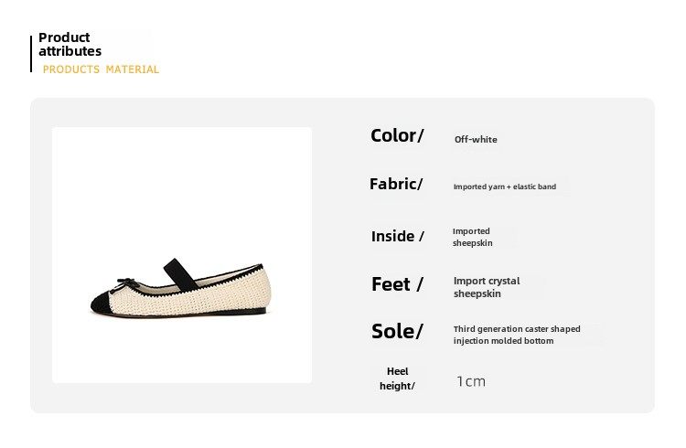Select the Third generation caster sole description
This screenshot has height=448, width=686.
click(x=516, y=335)
